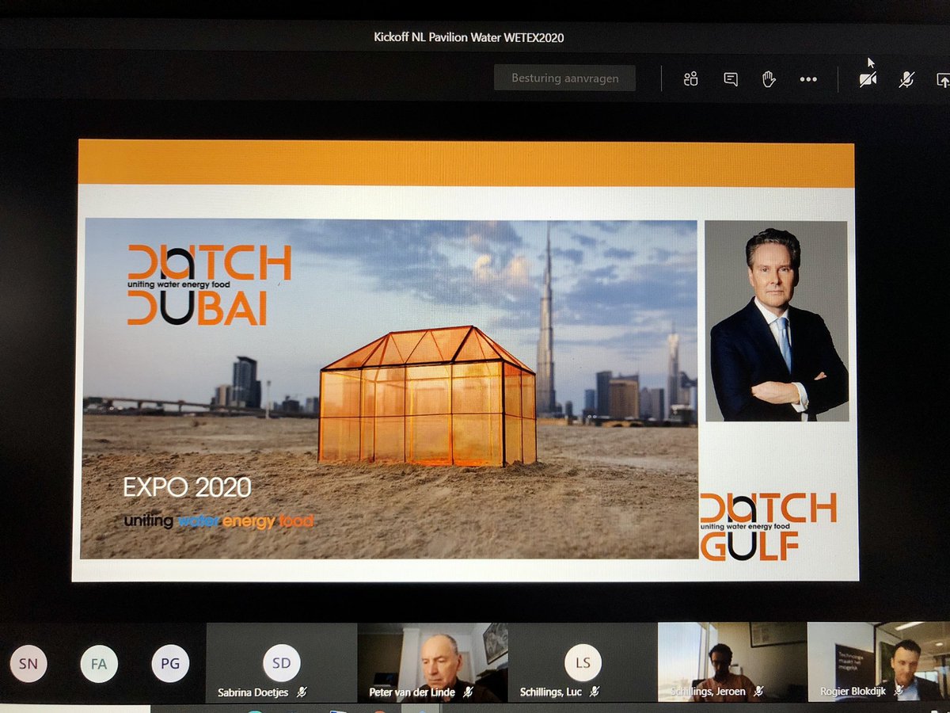The image size is (950, 713).
Task: Select the SN participant avatar
Action: 28,664
